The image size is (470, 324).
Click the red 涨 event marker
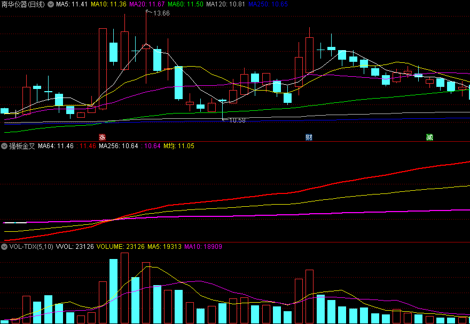[x=103, y=137]
